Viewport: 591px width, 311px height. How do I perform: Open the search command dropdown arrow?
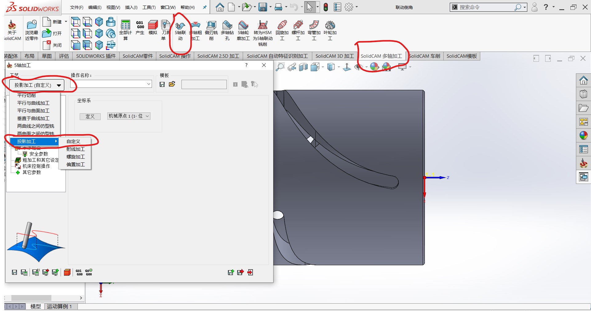[x=525, y=7]
